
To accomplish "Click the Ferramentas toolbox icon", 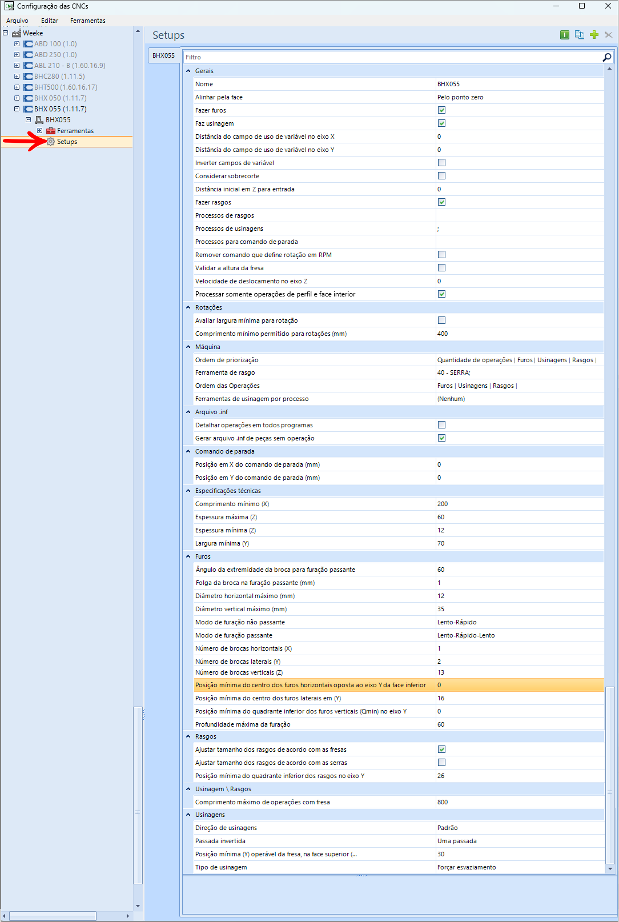I will (51, 131).
